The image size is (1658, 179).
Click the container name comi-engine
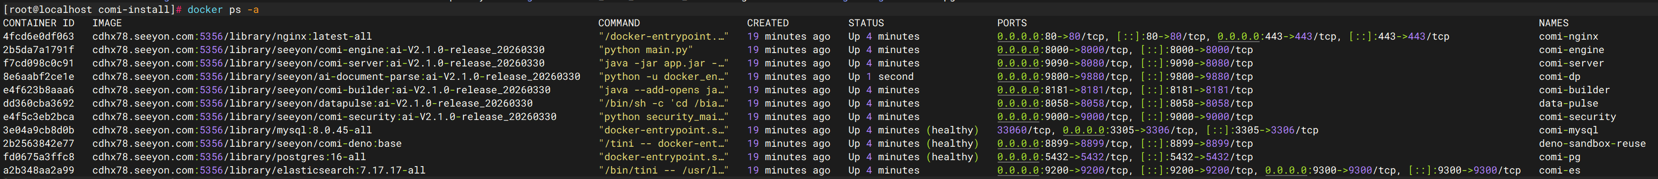[x=1571, y=50]
